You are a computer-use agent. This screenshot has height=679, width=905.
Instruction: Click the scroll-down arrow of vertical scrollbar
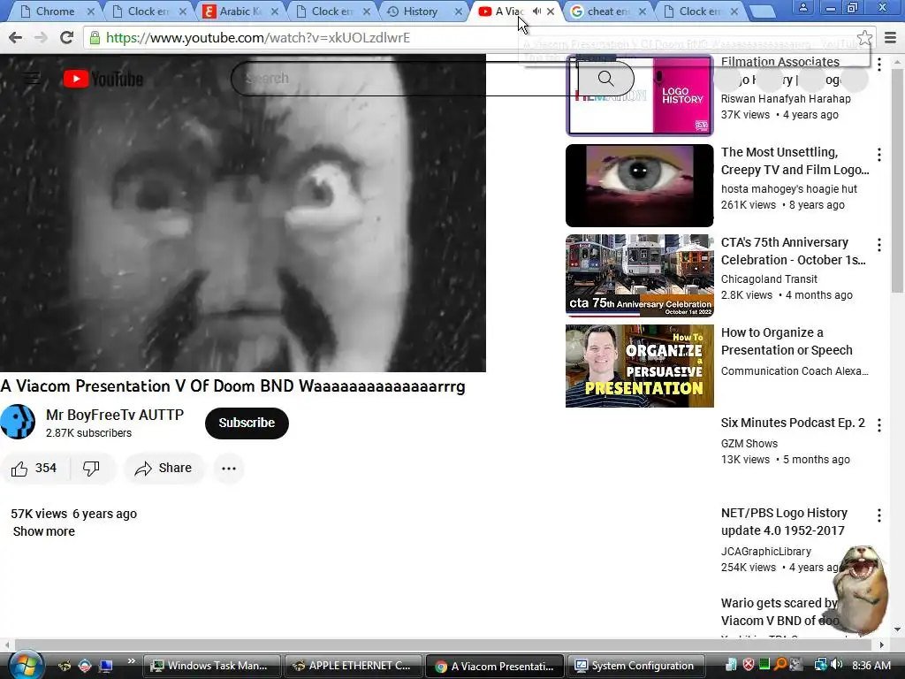click(x=898, y=629)
